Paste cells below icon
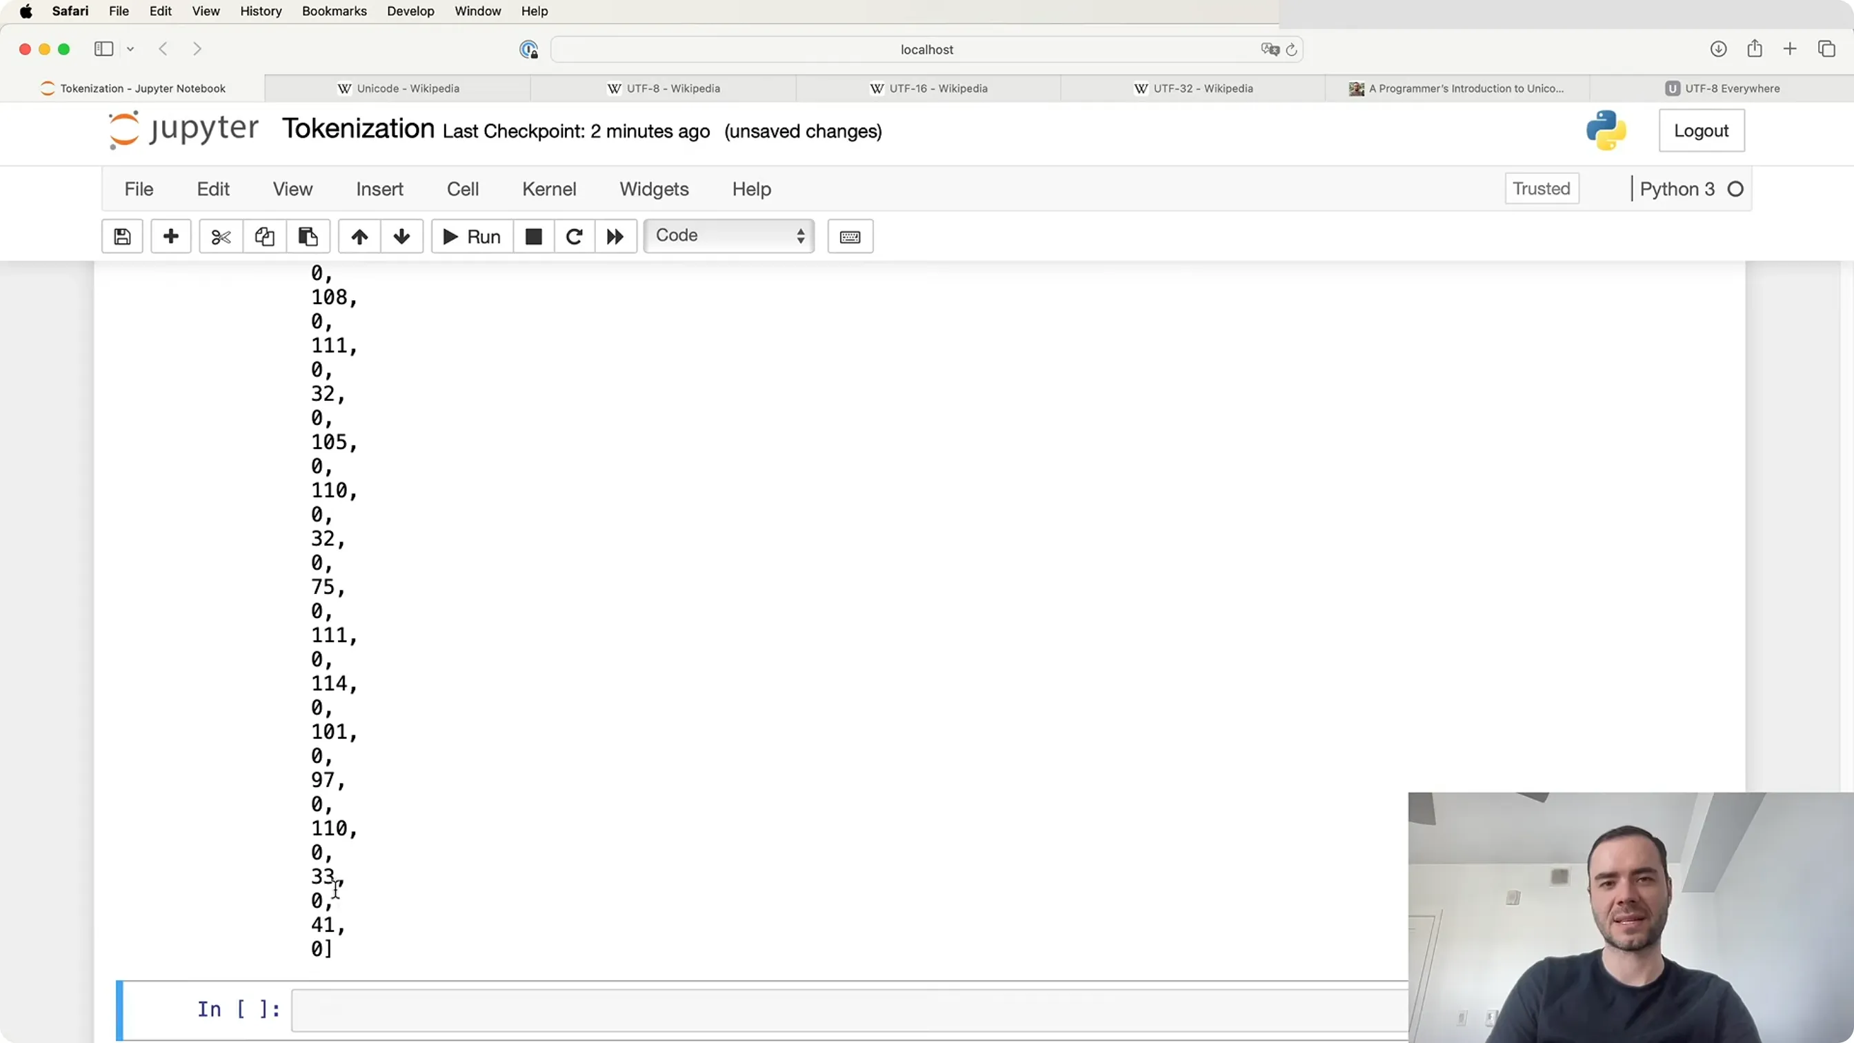Viewport: 1854px width, 1043px height. click(308, 236)
